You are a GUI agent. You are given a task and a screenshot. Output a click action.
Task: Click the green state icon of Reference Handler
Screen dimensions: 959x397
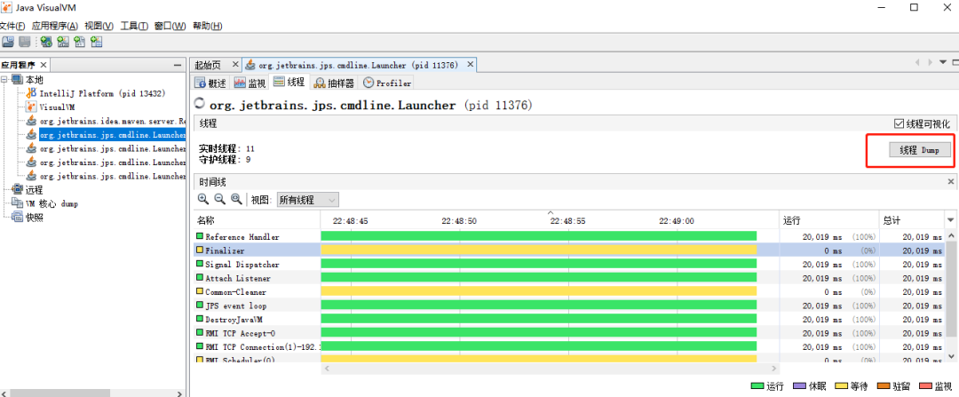200,236
